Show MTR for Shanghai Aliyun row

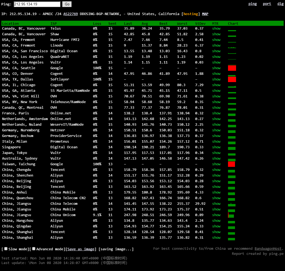[x=216, y=237]
